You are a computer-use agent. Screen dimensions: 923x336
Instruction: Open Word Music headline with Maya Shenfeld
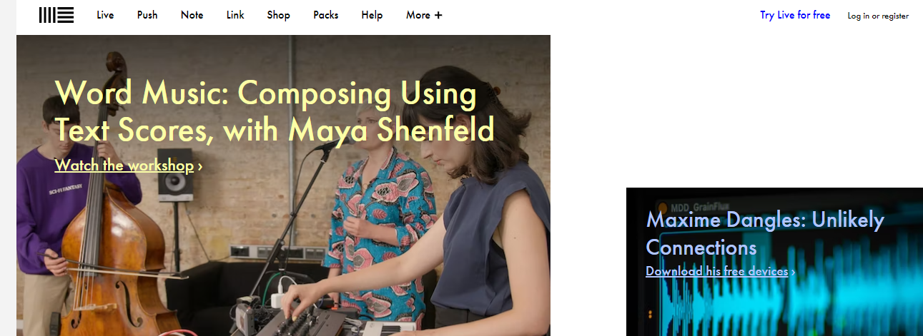coord(275,112)
